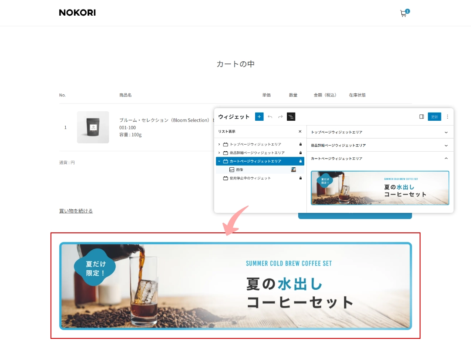Screen dimensions: 471x361
Task: Toggle the lock on 使用停止中のウィジェット
Action: (300, 178)
